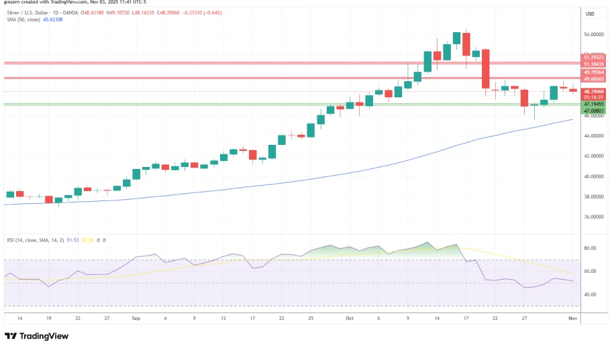The height and width of the screenshot is (344, 612).
Task: Click the RSI 80.00 scale level
Action: tap(590, 249)
